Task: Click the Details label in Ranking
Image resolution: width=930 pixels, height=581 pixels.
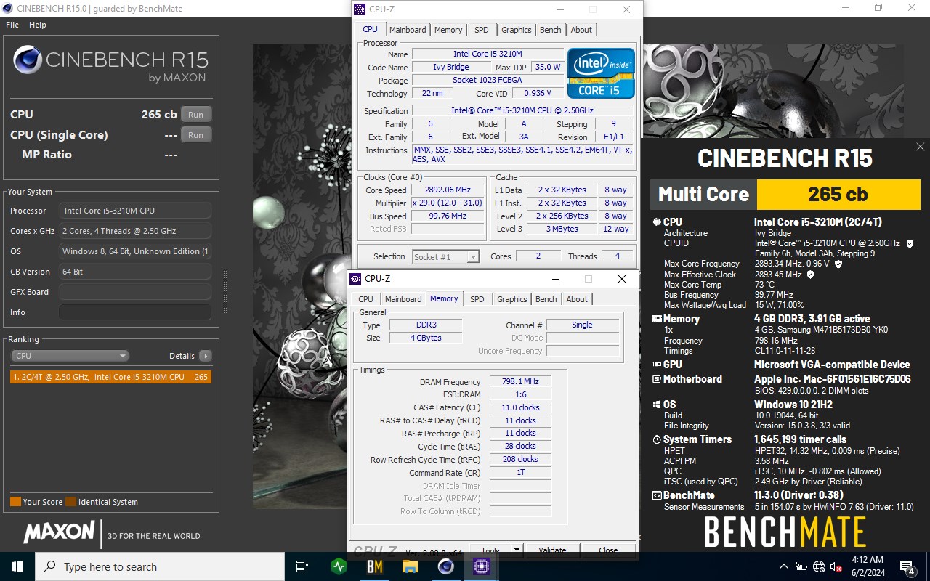Action: [x=182, y=356]
